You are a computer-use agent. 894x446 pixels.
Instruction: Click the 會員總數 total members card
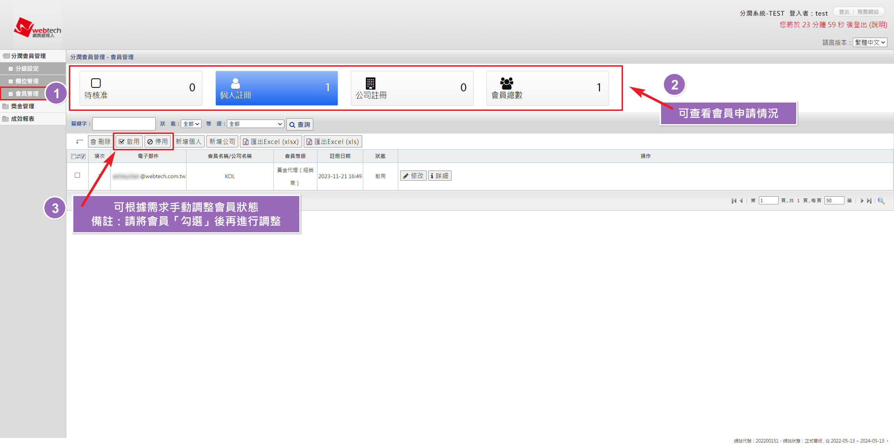(x=548, y=88)
